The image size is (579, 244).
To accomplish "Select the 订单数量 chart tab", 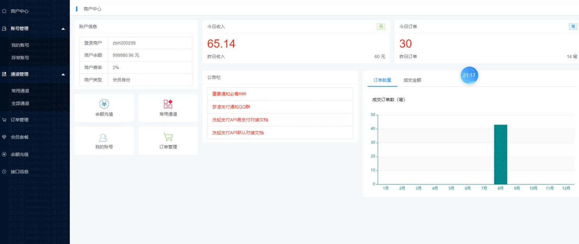I will 382,80.
